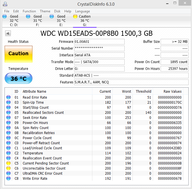The width and height of the screenshot is (192, 189).
Task: Click status icon for Load/Unload Cycle Count
Action: point(8,148)
